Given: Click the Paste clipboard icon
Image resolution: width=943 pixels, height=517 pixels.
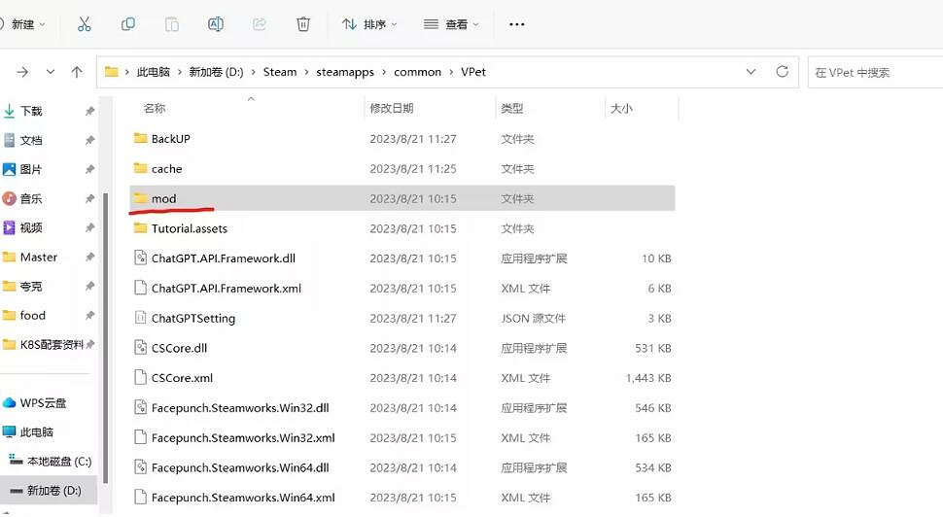Looking at the screenshot, I should click(172, 24).
